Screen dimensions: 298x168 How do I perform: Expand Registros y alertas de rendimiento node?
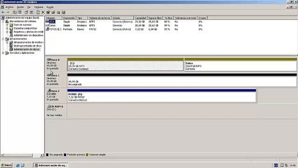[7, 32]
